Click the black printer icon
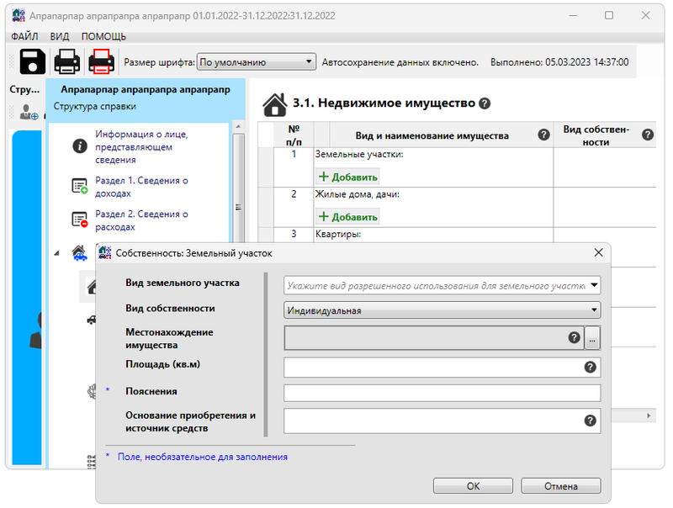Screen dimensions: 673x508 tap(67, 61)
